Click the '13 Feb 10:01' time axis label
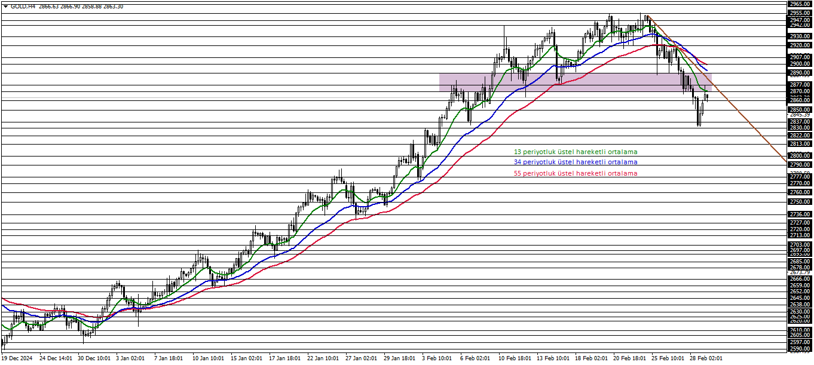This screenshot has height=365, width=814. (553, 358)
